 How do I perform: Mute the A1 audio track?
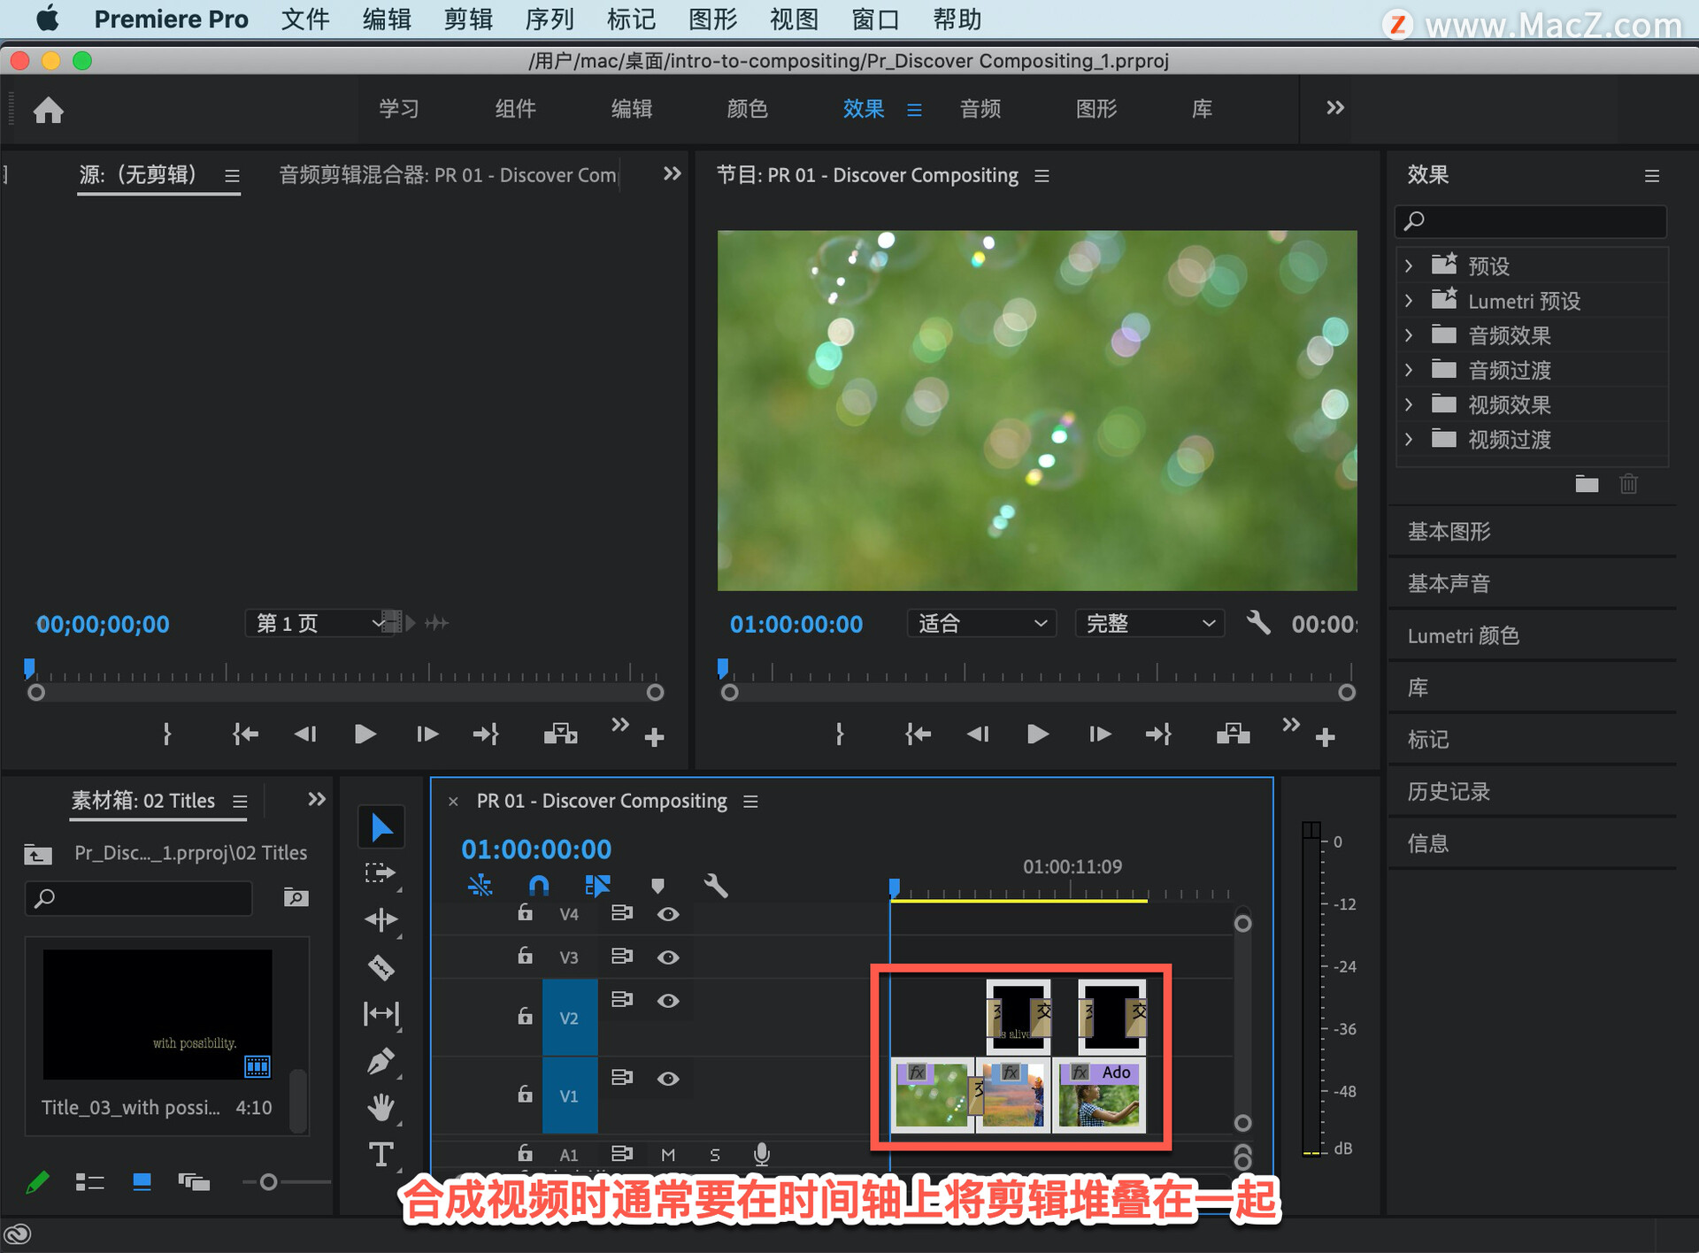668,1155
